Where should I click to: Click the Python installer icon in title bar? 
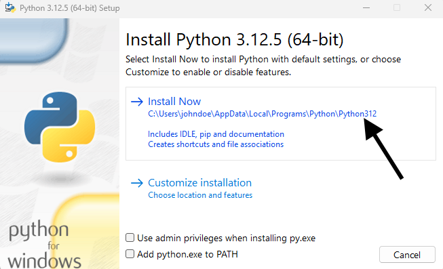coord(10,7)
